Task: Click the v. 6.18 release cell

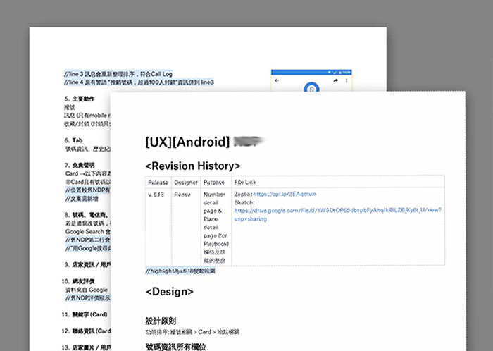Action: (157, 194)
